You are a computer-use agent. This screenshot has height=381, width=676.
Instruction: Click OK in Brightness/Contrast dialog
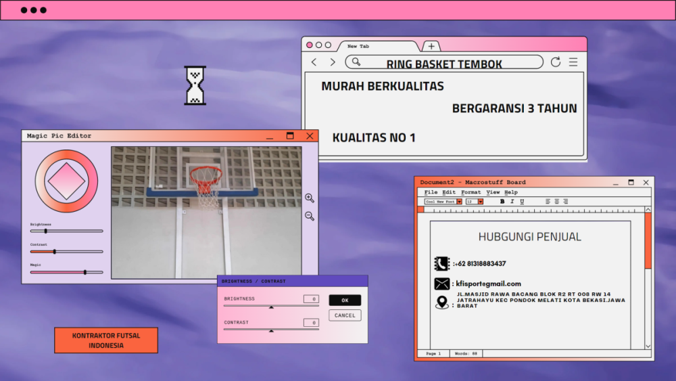(x=345, y=300)
